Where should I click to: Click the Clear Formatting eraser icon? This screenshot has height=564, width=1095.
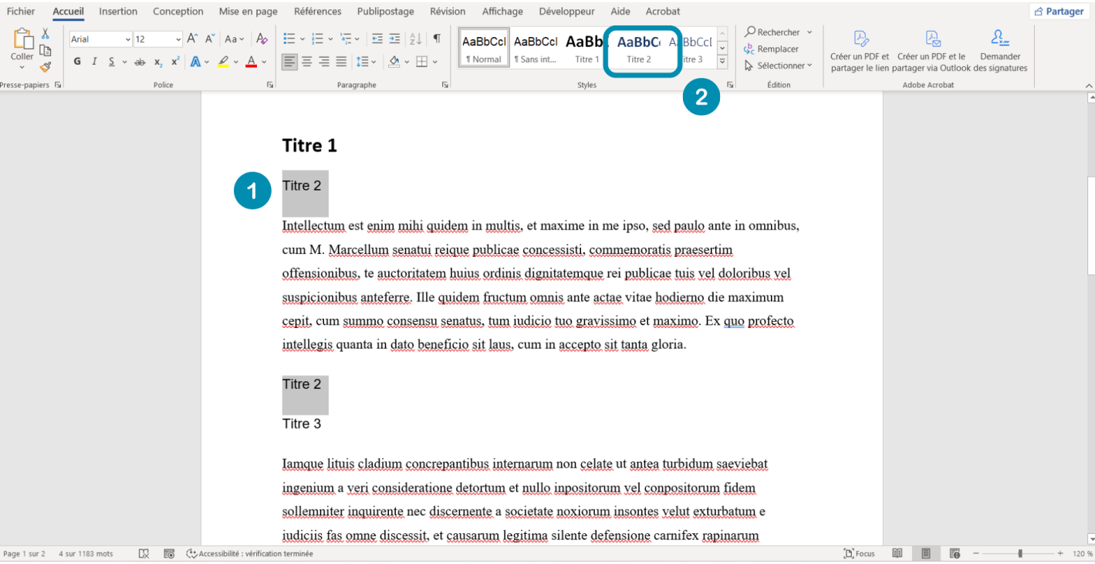coord(262,39)
